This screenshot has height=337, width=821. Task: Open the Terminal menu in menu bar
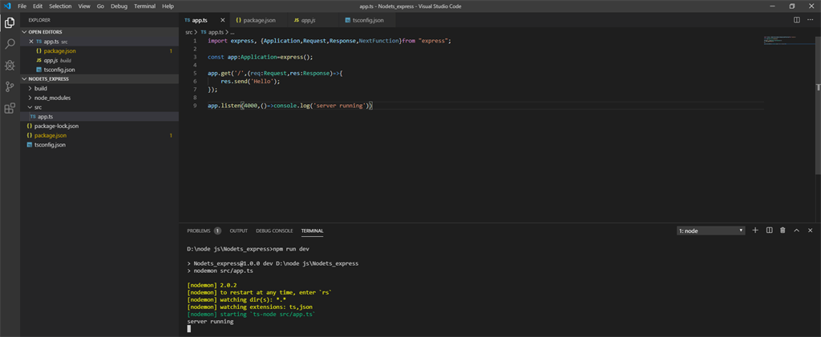[144, 6]
